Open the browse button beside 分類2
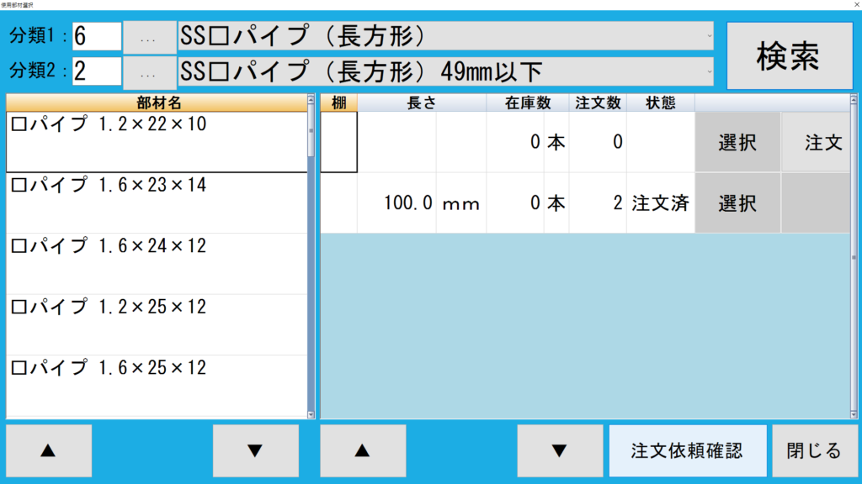Viewport: 862px width, 484px height. 149,72
